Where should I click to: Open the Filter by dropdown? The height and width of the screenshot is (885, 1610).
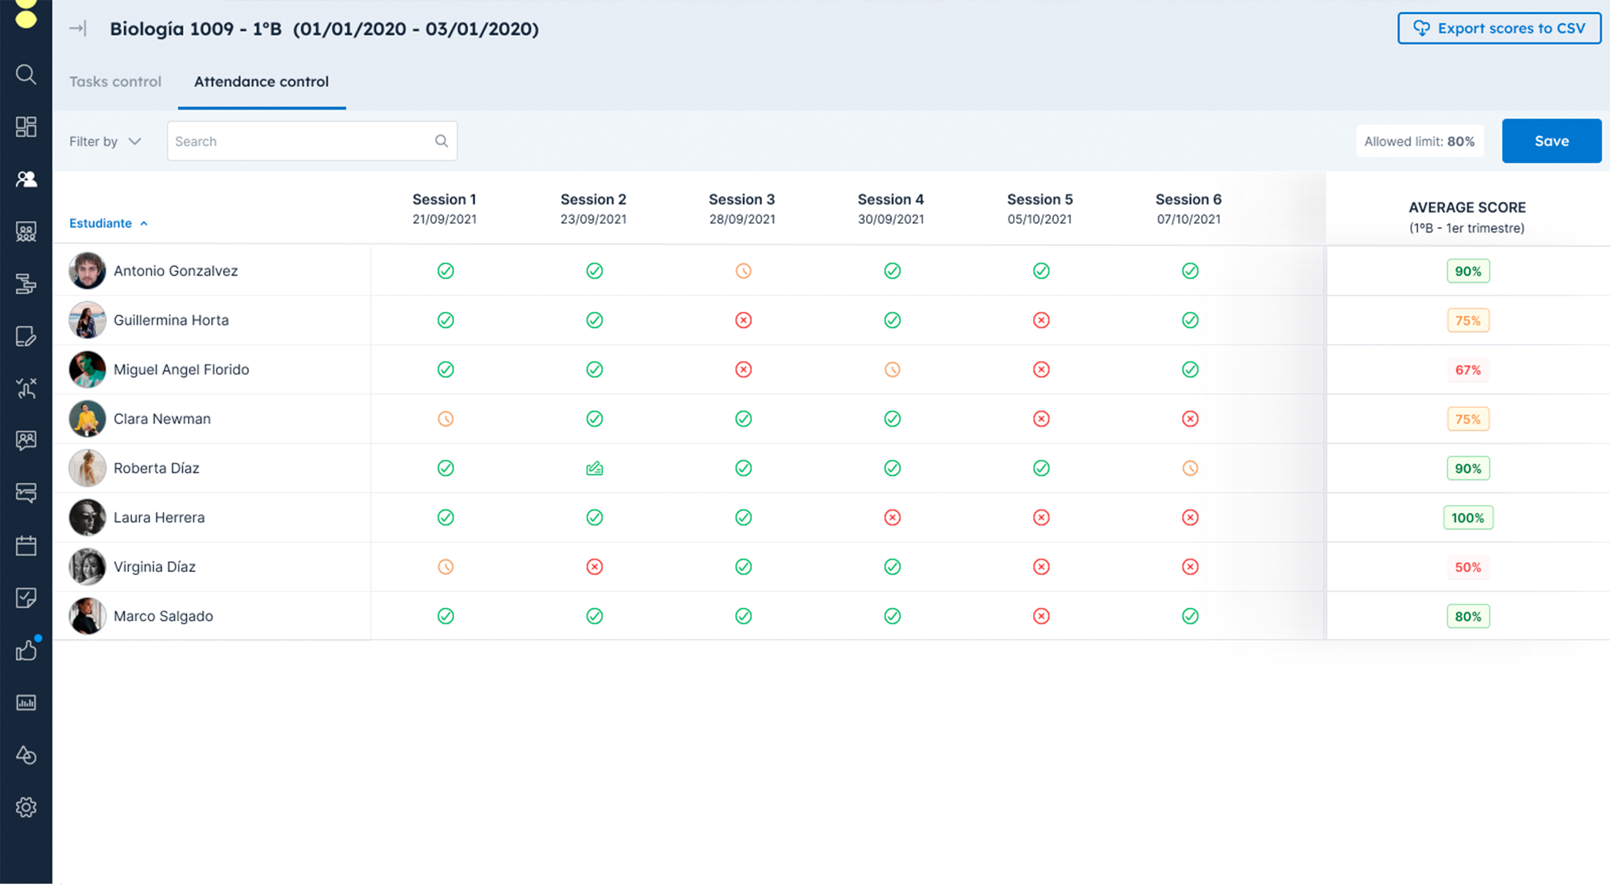click(105, 141)
